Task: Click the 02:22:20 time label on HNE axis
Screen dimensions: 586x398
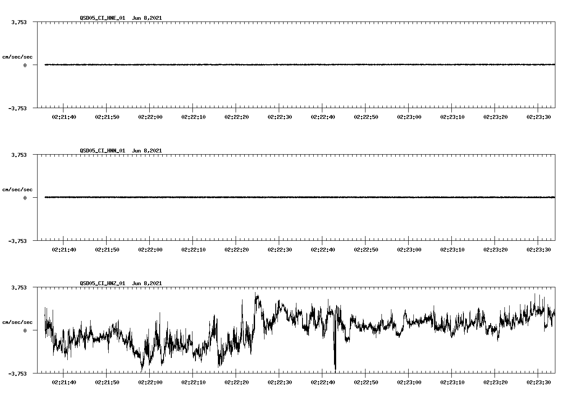Action: pyautogui.click(x=236, y=117)
